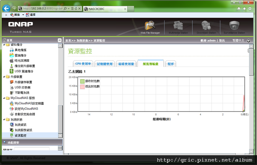Open MyCloudNAS設定精靈 wizard item

pyautogui.click(x=27, y=103)
